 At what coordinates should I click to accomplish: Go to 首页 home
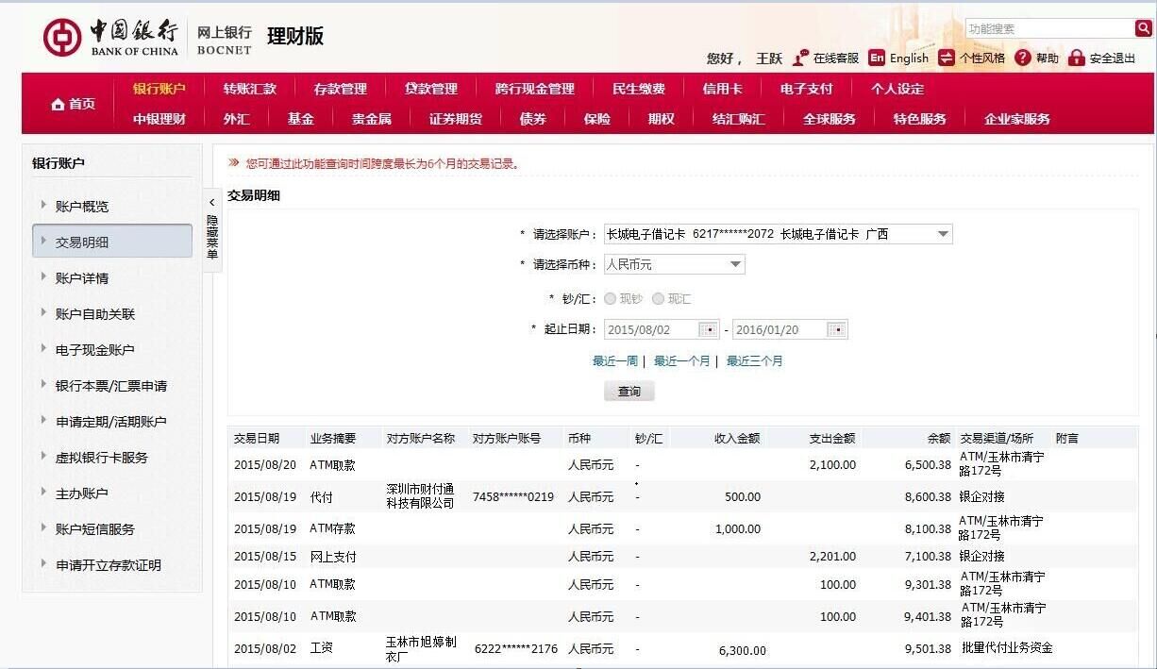74,104
